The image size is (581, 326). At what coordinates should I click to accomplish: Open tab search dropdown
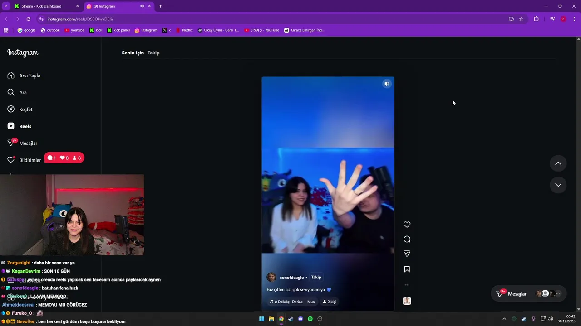6,6
